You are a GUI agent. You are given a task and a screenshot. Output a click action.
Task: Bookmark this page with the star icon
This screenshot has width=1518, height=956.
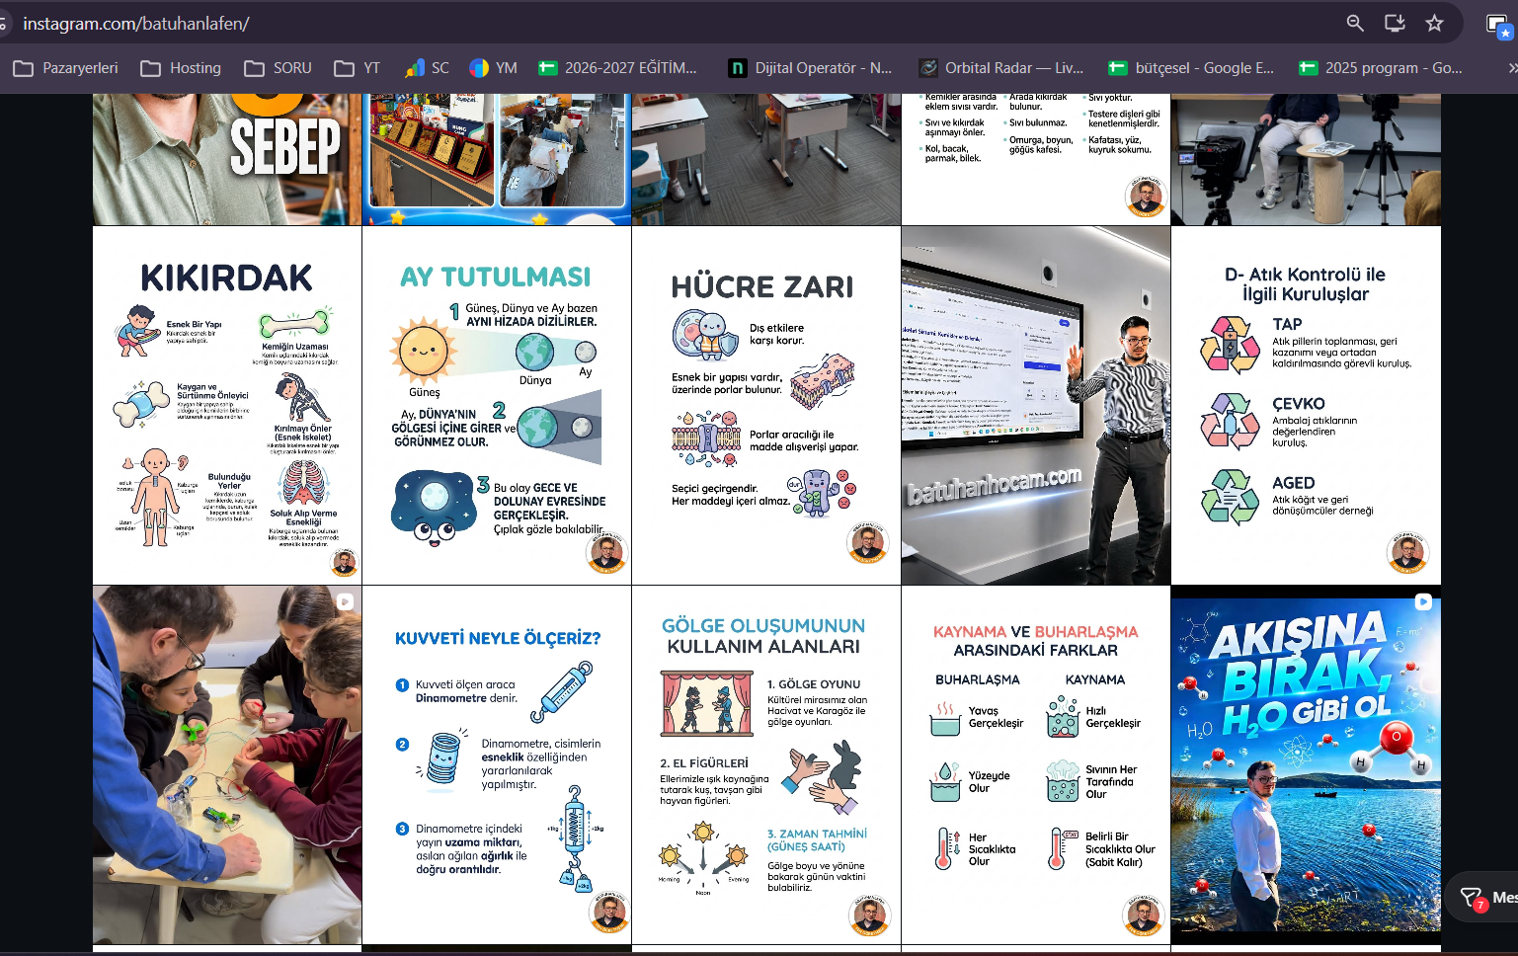click(x=1434, y=23)
